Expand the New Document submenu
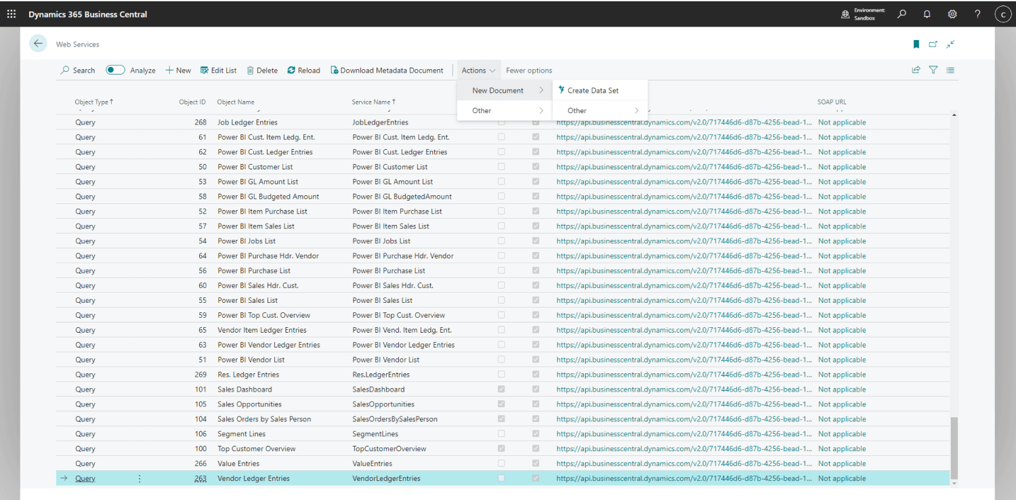Image resolution: width=1016 pixels, height=500 pixels. [x=505, y=90]
